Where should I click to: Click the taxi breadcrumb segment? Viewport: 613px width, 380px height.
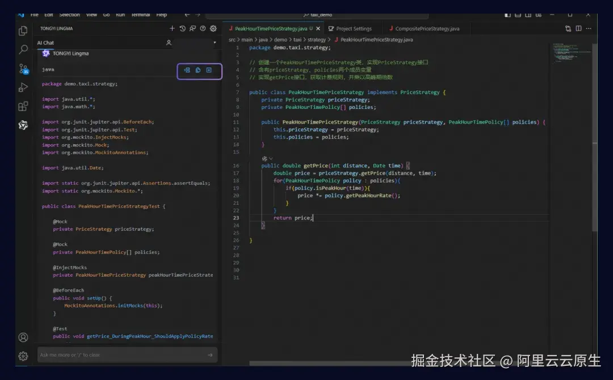click(x=297, y=40)
